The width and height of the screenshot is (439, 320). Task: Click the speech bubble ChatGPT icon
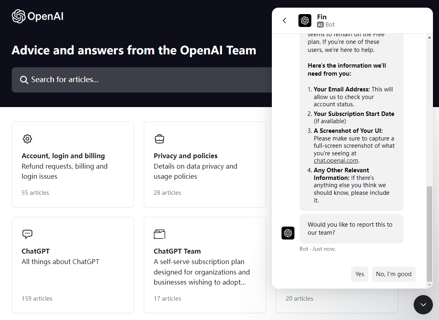click(27, 234)
